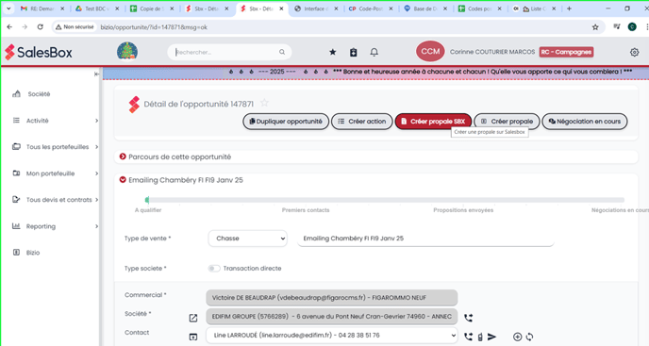Open notifications bell
Image resolution: width=649 pixels, height=346 pixels.
point(374,52)
